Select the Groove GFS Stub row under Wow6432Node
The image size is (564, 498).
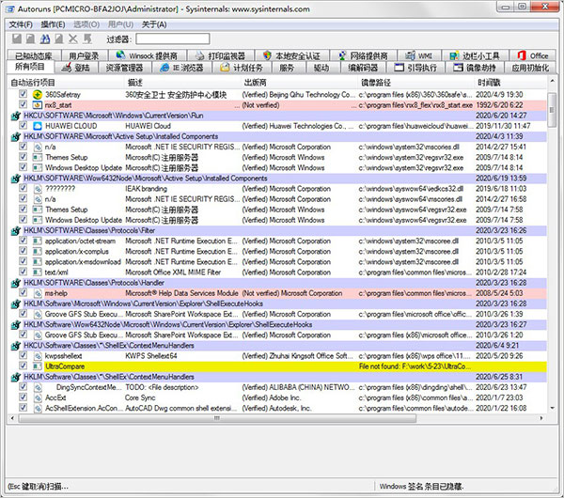(x=277, y=335)
